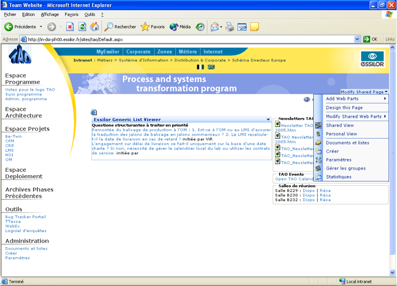This screenshot has height=286, width=397.
Task: Click the Paramètres menu icon
Action: [318, 160]
